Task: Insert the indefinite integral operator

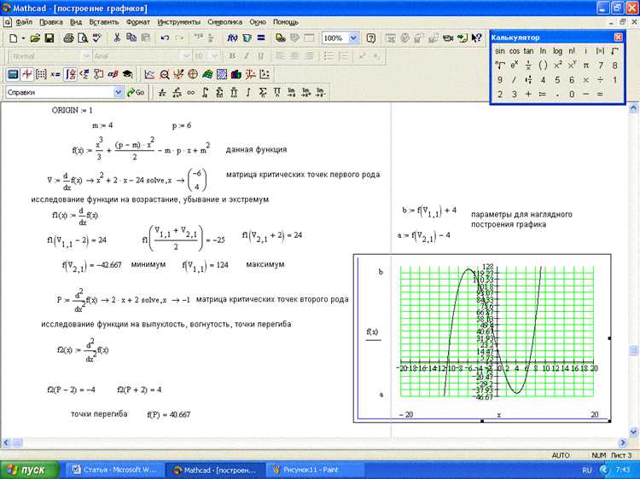Action: [x=248, y=93]
